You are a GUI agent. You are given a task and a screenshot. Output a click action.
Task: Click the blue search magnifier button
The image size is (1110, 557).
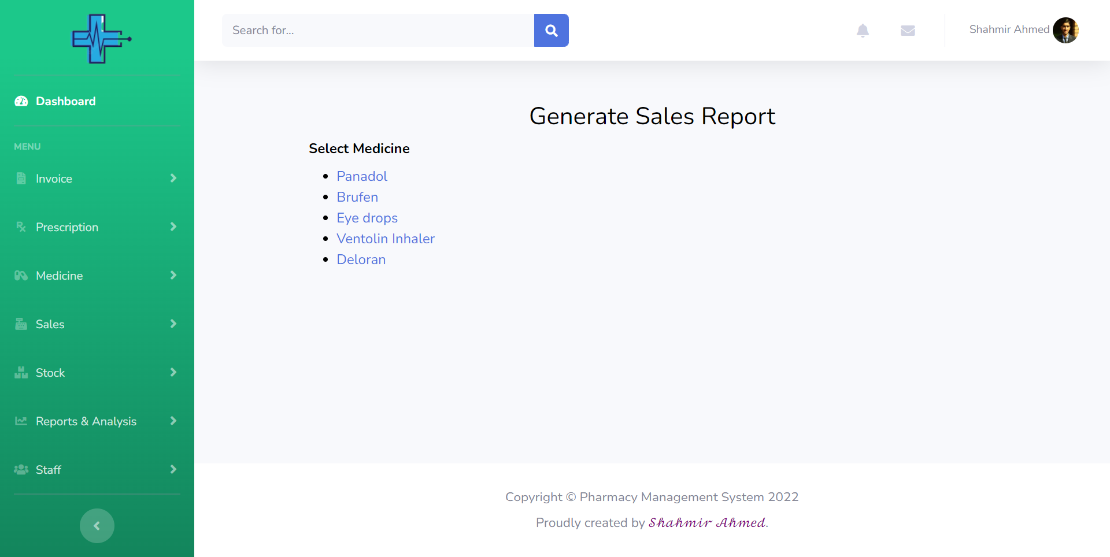[551, 31]
